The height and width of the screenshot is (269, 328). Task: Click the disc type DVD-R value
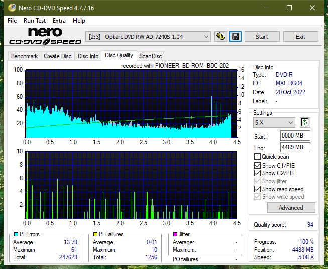pyautogui.click(x=284, y=75)
